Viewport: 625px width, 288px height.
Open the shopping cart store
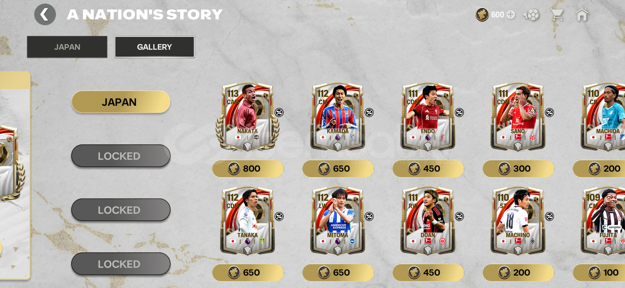557,15
